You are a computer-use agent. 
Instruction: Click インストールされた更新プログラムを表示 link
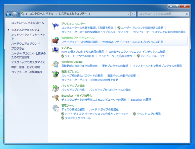click(x=157, y=66)
